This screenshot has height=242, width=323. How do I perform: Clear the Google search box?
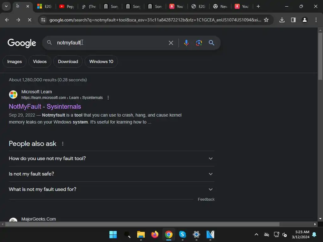(171, 43)
